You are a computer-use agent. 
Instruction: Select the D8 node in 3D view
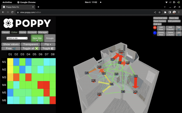[x=136, y=76]
